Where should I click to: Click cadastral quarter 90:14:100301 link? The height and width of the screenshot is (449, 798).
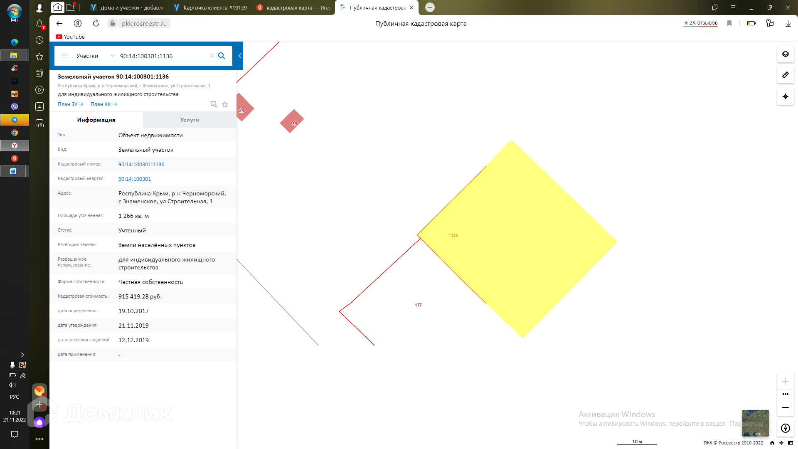(135, 179)
